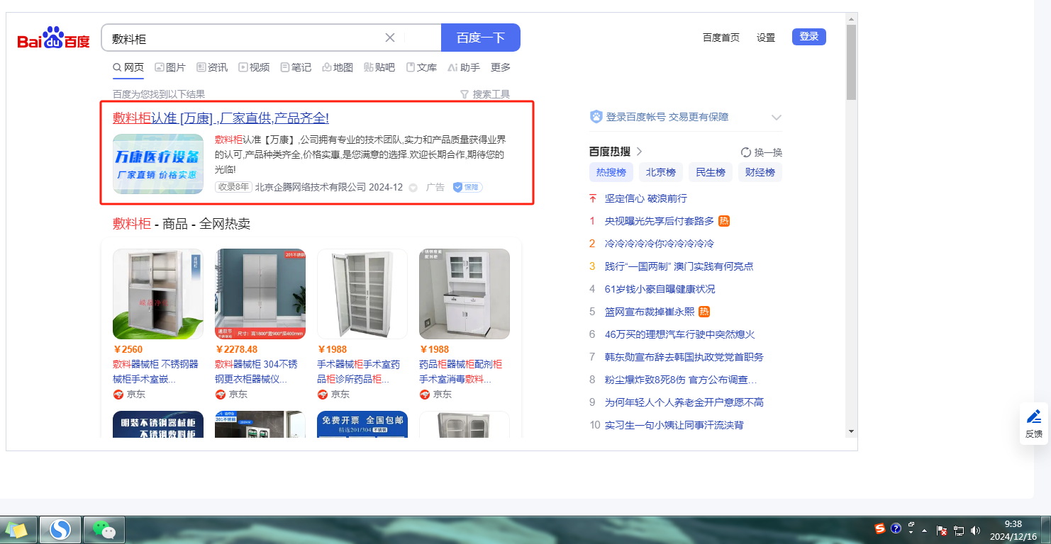Expand the 登录百度帐号 banner chevron

tap(777, 118)
